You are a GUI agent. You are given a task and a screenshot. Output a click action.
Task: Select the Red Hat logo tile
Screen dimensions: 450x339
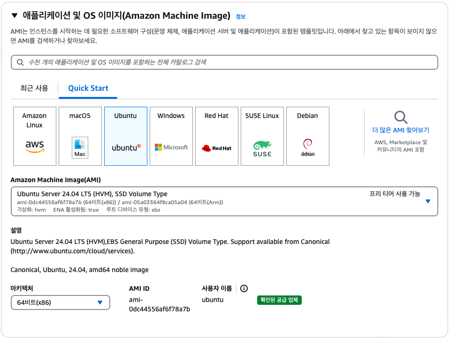coord(217,136)
